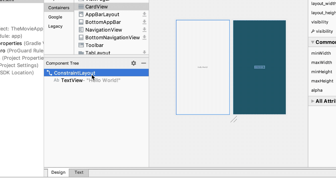336x178 pixels.
Task: Select the TextView Hello World node
Action: (x=72, y=80)
